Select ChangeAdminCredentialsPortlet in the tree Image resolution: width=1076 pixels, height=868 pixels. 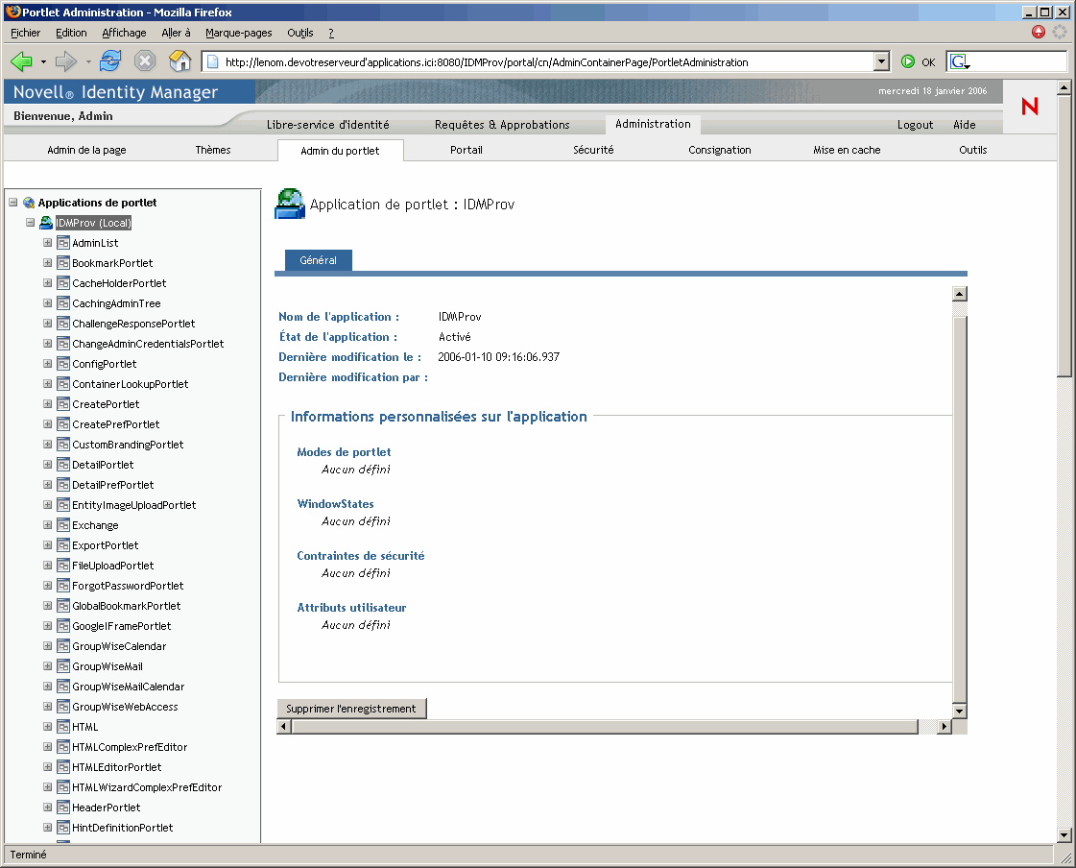coord(148,344)
